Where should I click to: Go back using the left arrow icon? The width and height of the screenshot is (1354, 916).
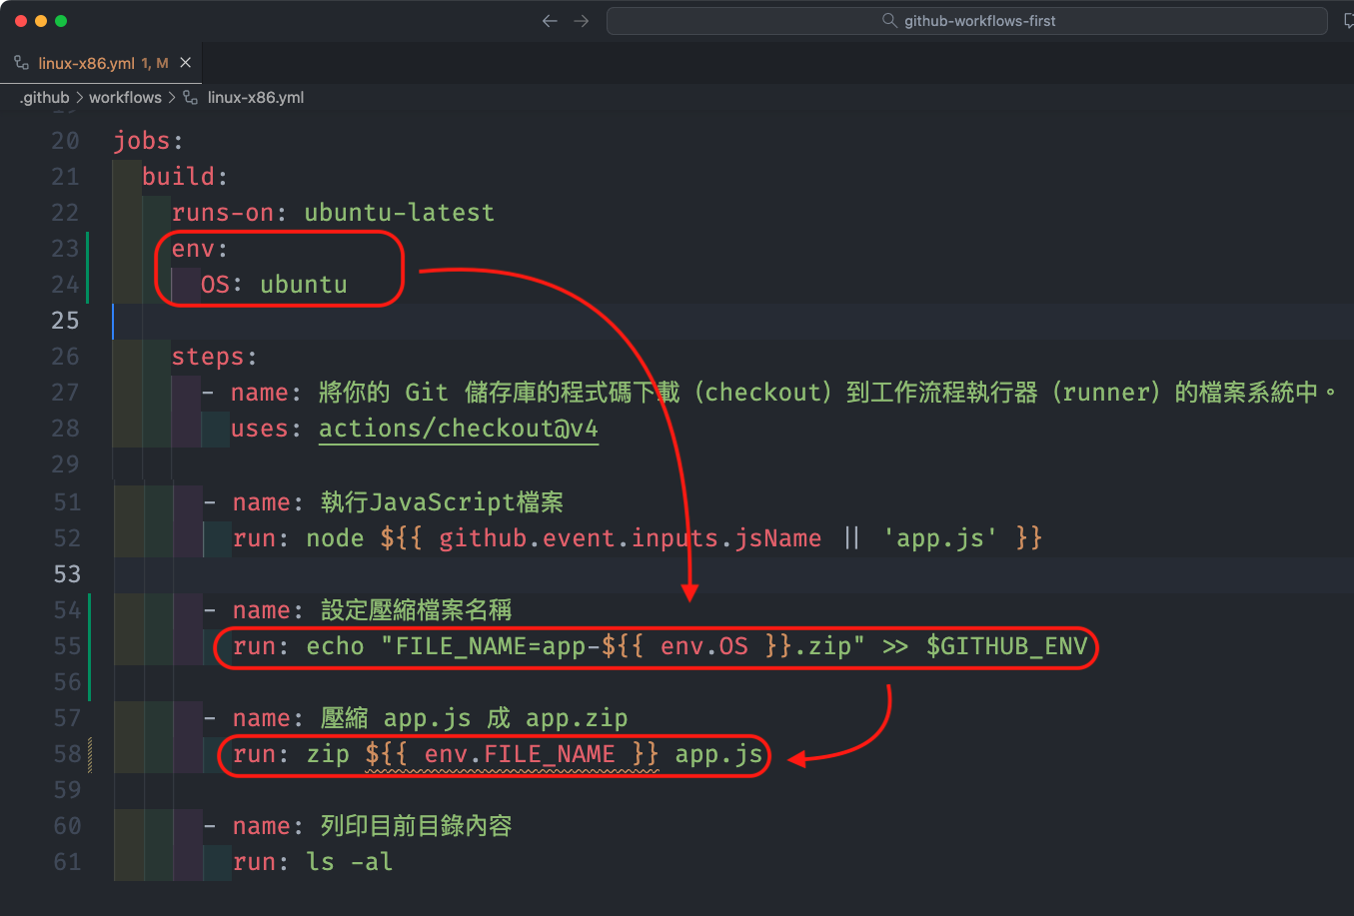550,21
